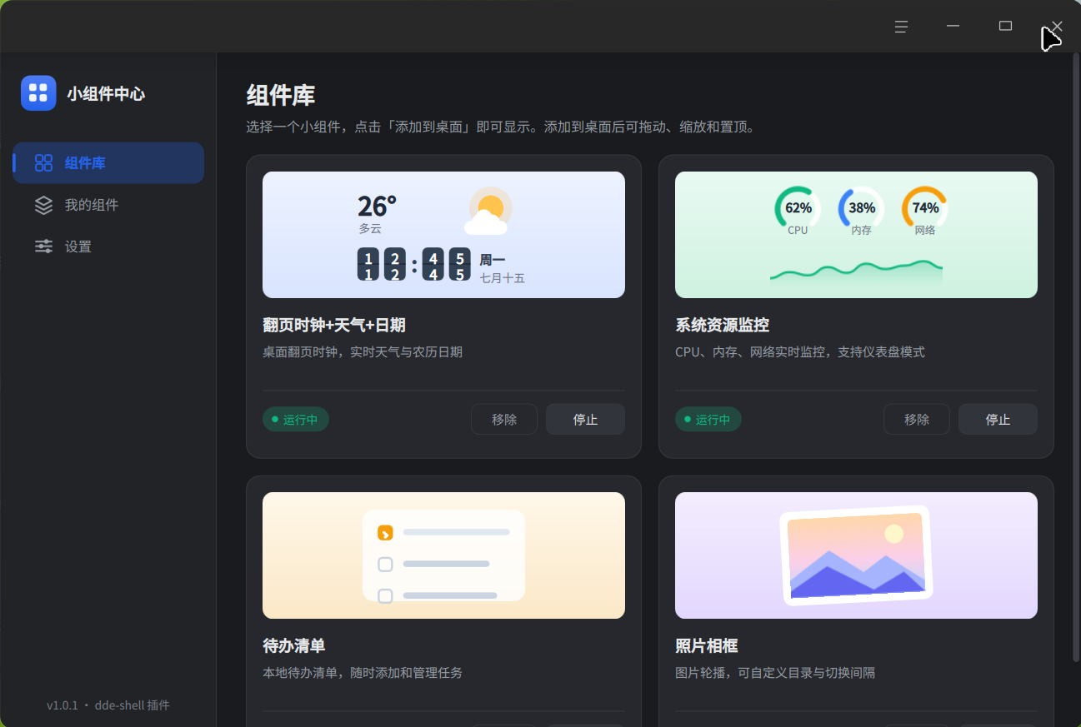Switch to 我的组件 in sidebar
The image size is (1081, 727).
108,205
